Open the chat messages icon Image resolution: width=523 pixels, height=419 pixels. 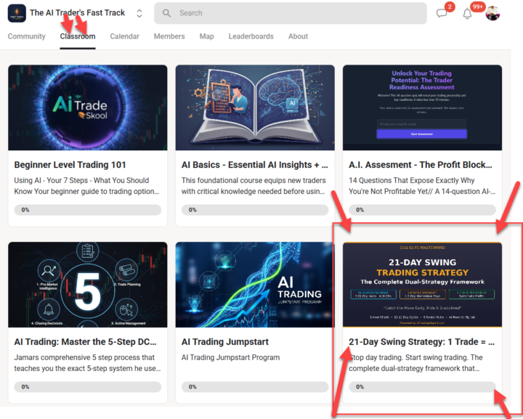click(442, 13)
